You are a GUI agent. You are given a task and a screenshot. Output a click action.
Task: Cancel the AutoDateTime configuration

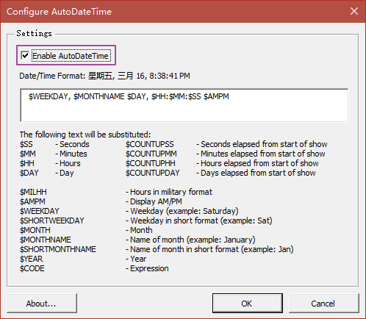click(324, 304)
